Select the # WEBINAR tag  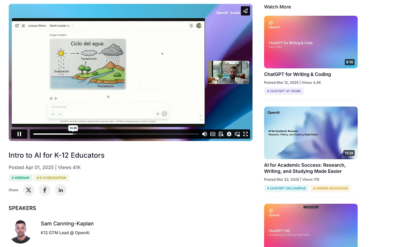pos(20,178)
